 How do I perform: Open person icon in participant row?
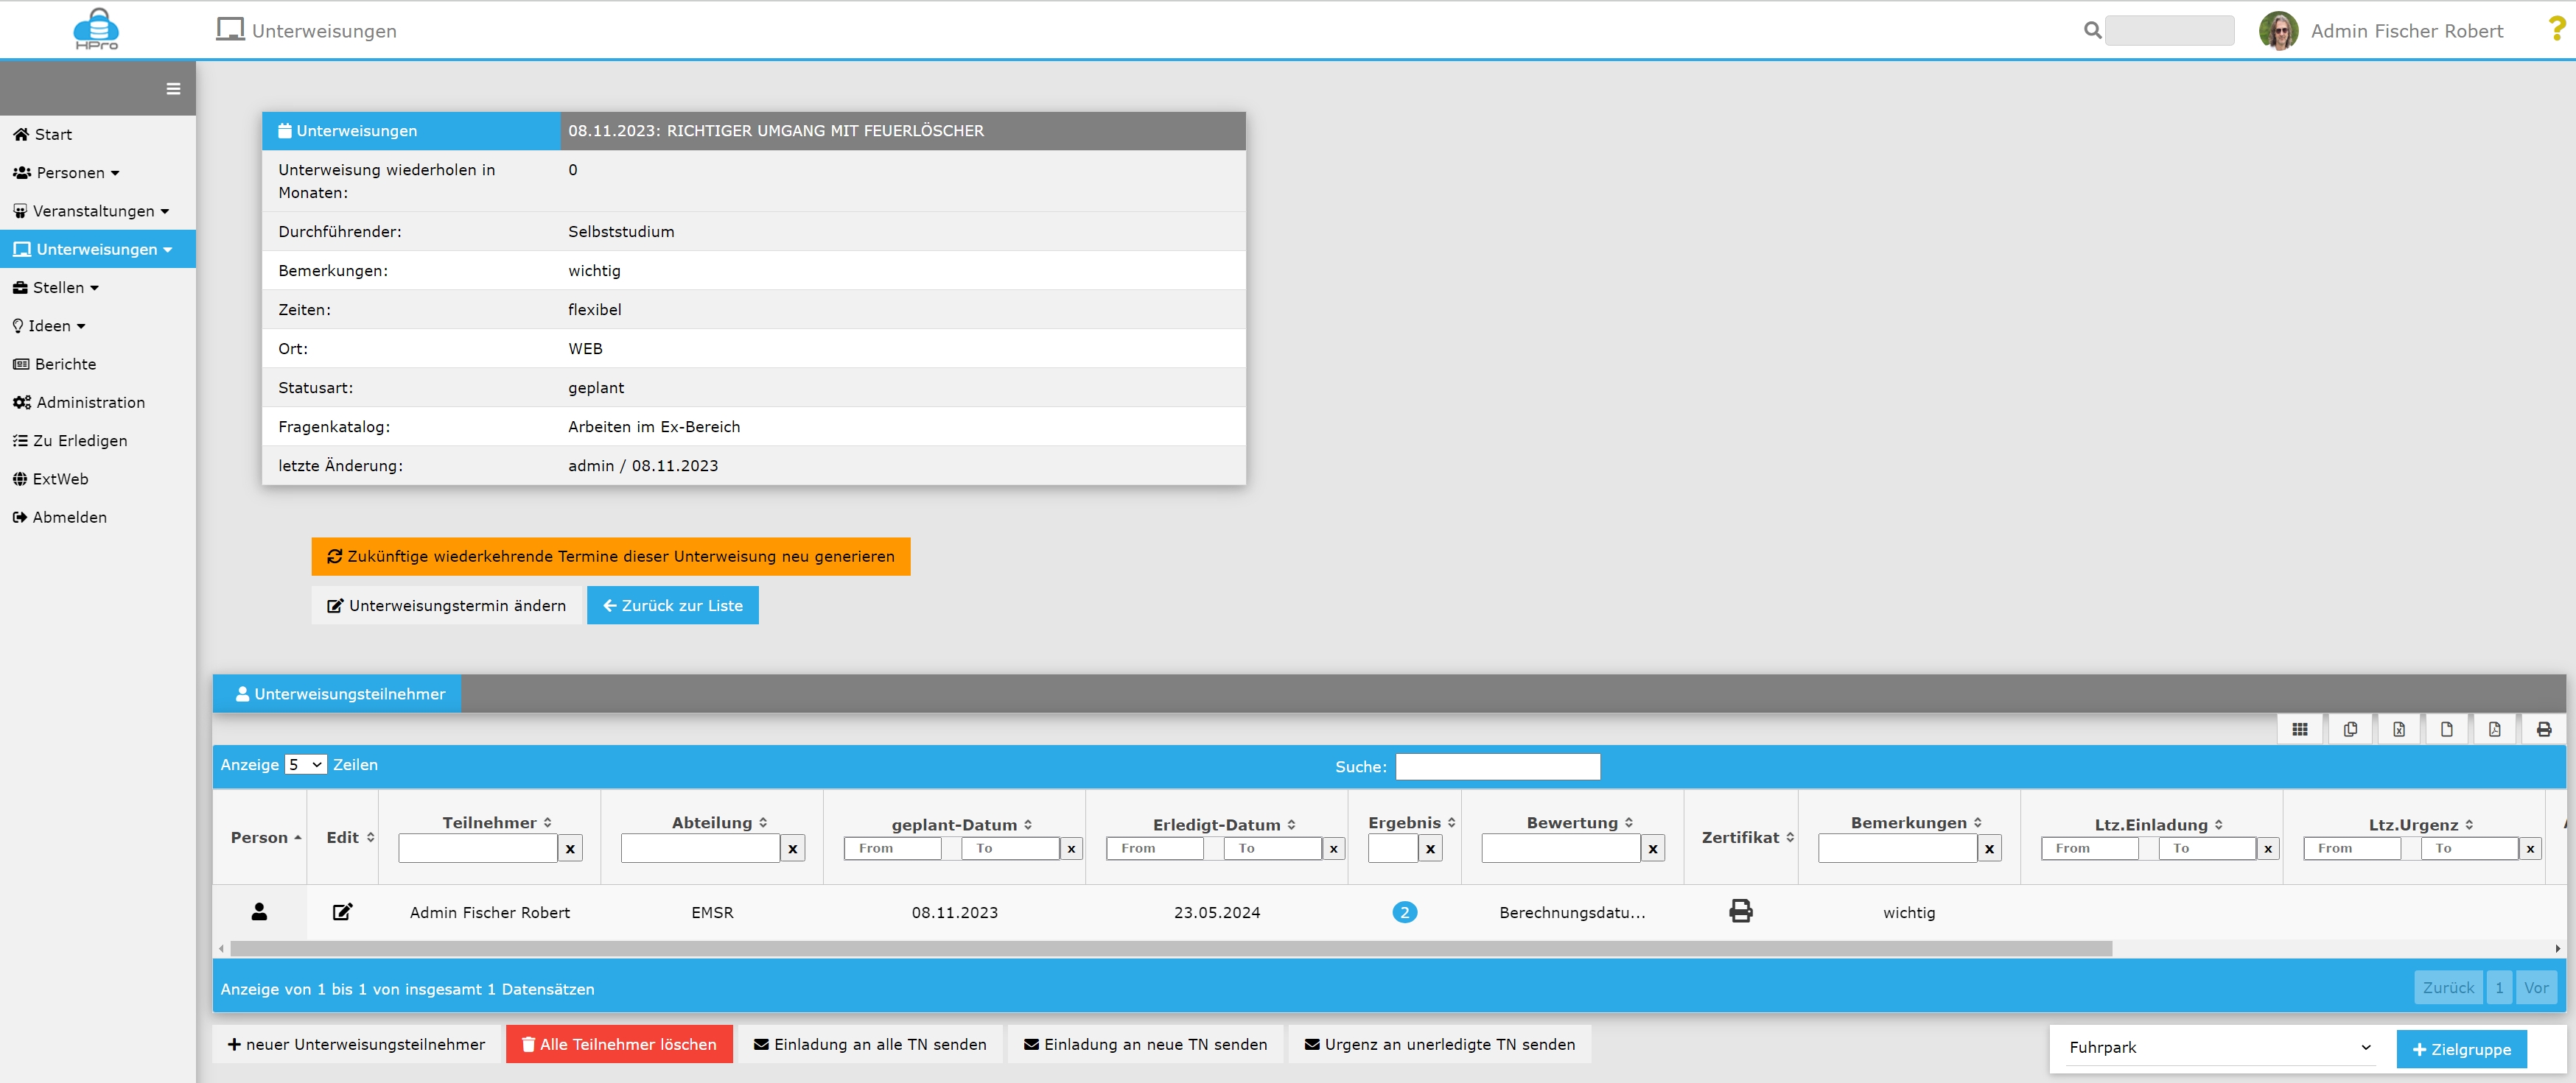[x=259, y=911]
